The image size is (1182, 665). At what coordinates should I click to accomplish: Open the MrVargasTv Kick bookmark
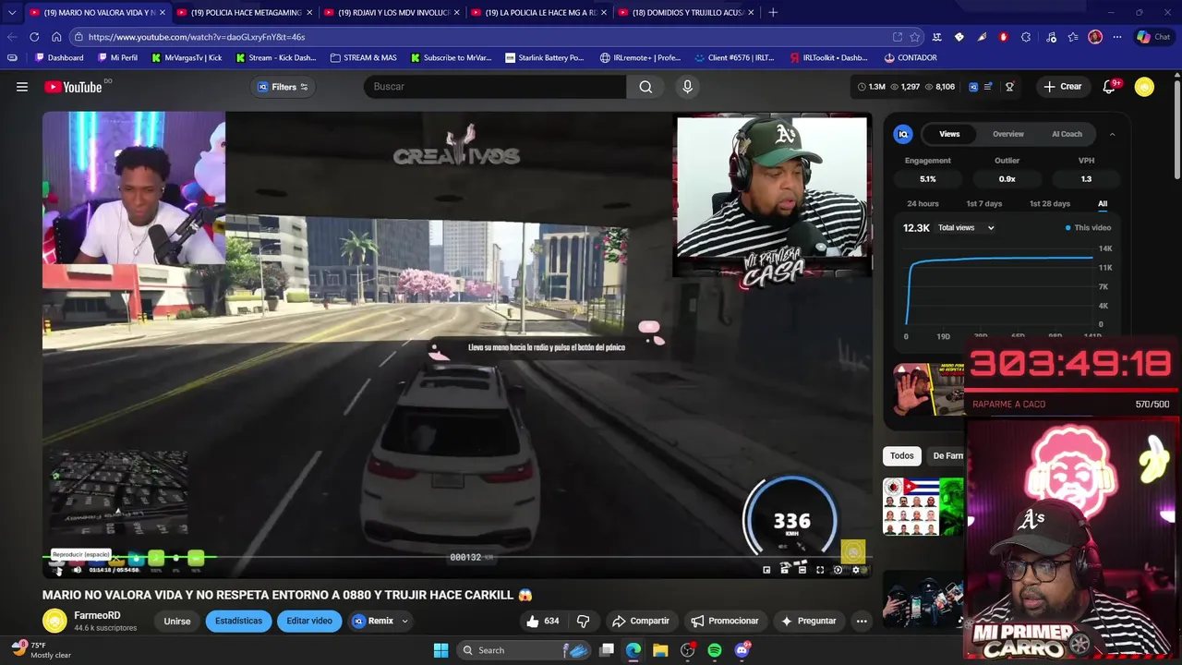pyautogui.click(x=187, y=57)
